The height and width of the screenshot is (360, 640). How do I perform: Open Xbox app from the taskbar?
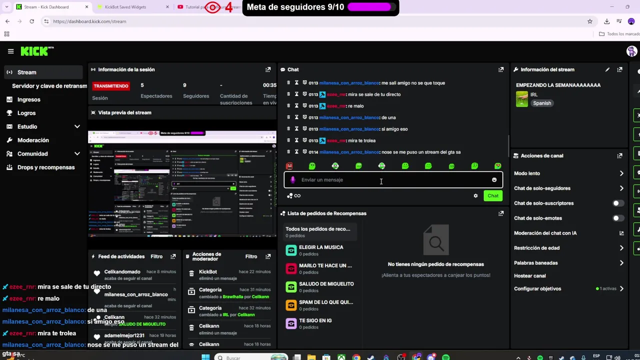(341, 357)
